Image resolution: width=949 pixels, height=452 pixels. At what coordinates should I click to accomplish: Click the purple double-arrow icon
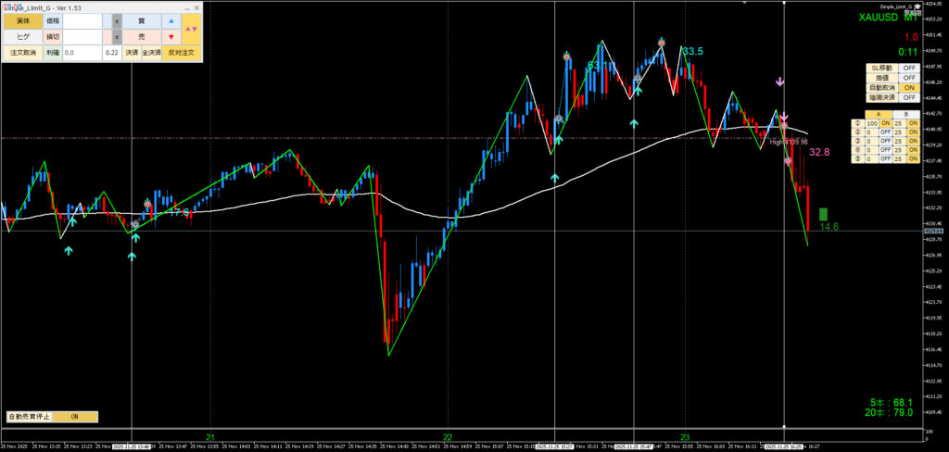(x=190, y=29)
